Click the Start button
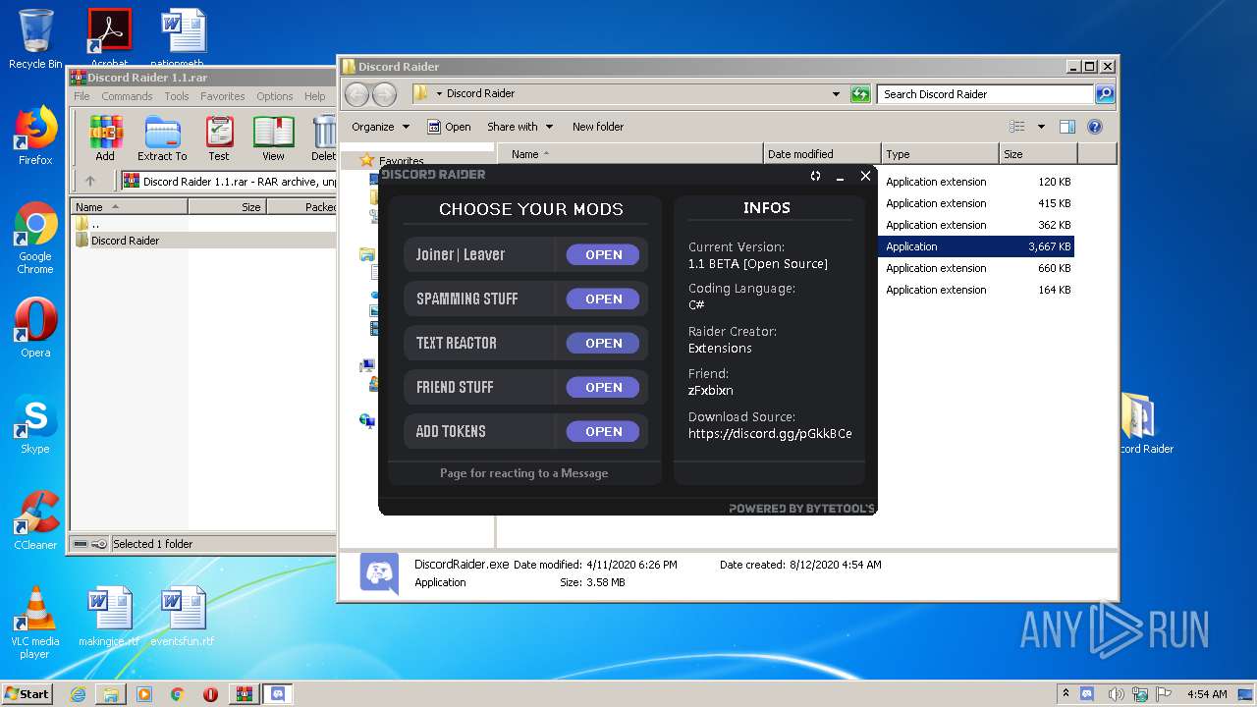The height and width of the screenshot is (707, 1257). point(27,693)
